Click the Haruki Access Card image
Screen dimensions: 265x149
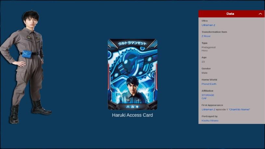click(x=133, y=74)
